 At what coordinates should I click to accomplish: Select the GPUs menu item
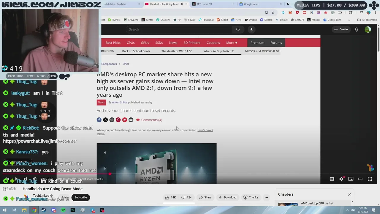(x=145, y=43)
